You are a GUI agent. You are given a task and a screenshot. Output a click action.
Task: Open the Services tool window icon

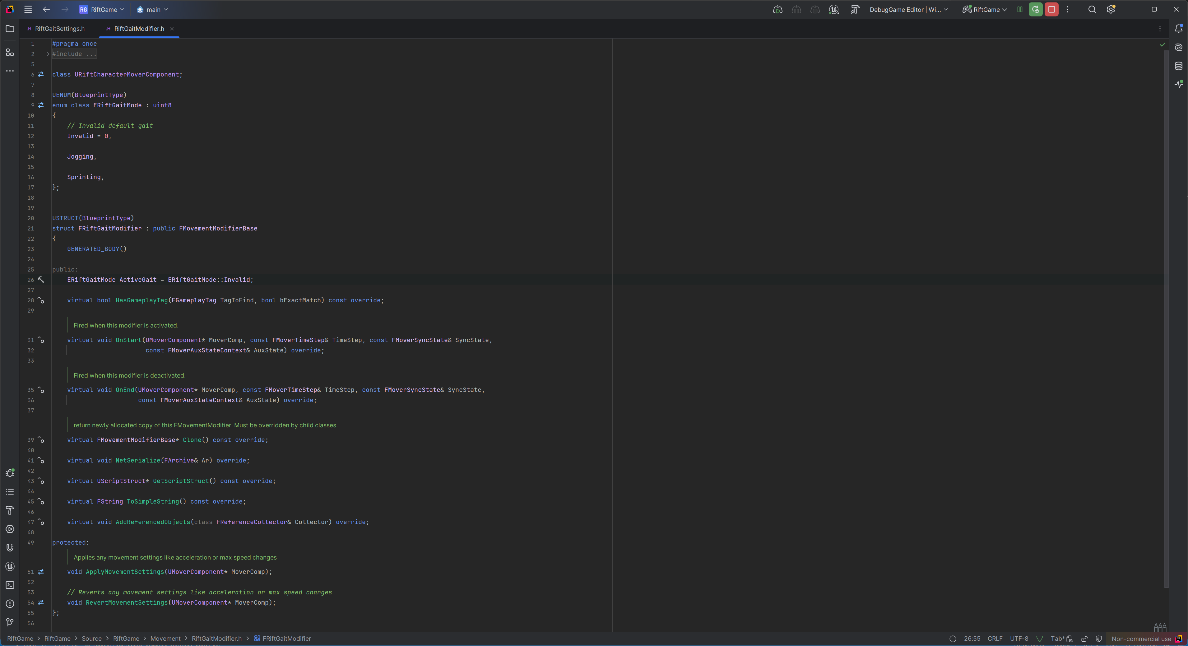[x=10, y=529]
